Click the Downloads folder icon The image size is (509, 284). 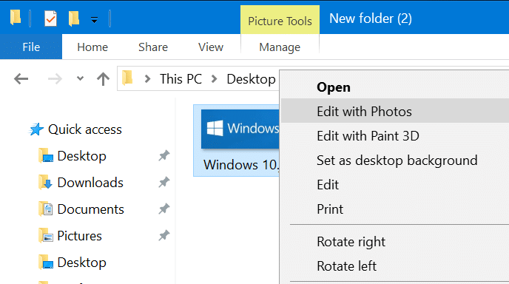point(45,183)
